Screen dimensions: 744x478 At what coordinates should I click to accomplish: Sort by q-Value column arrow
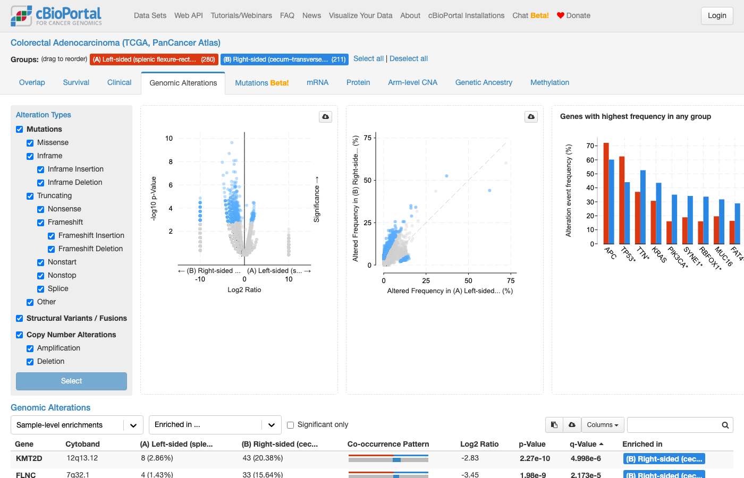pos(601,444)
